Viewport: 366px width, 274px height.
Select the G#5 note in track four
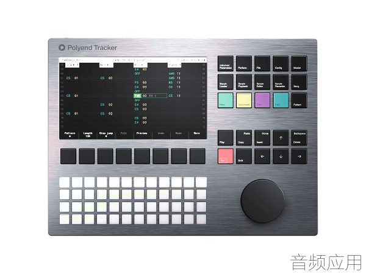click(x=171, y=78)
